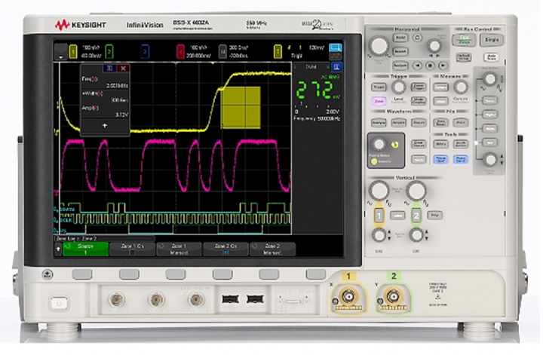
Task: Open the green Source softkey menu
Action: (85, 249)
